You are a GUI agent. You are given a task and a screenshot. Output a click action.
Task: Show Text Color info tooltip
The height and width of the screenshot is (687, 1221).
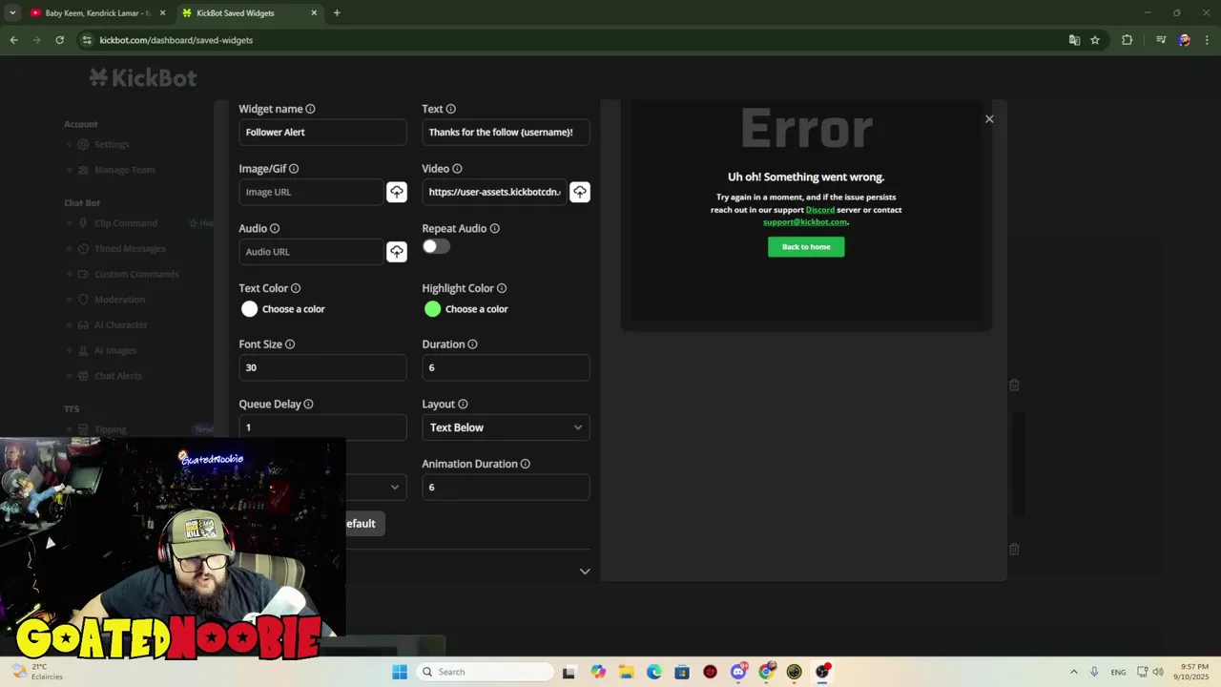296,288
